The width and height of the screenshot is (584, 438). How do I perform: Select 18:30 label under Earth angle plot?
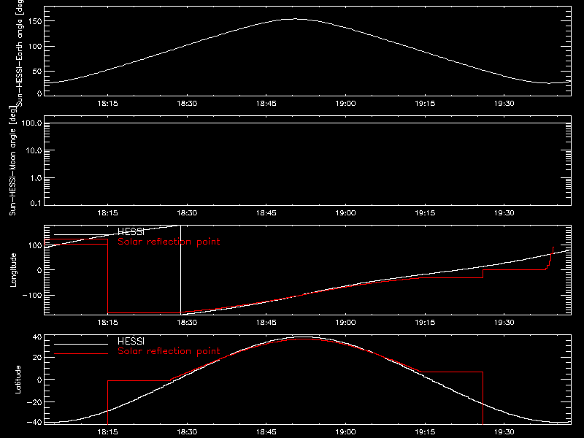click(187, 104)
